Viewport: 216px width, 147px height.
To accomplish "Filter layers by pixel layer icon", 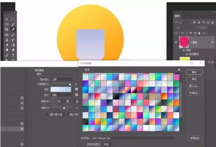I will tap(194, 22).
